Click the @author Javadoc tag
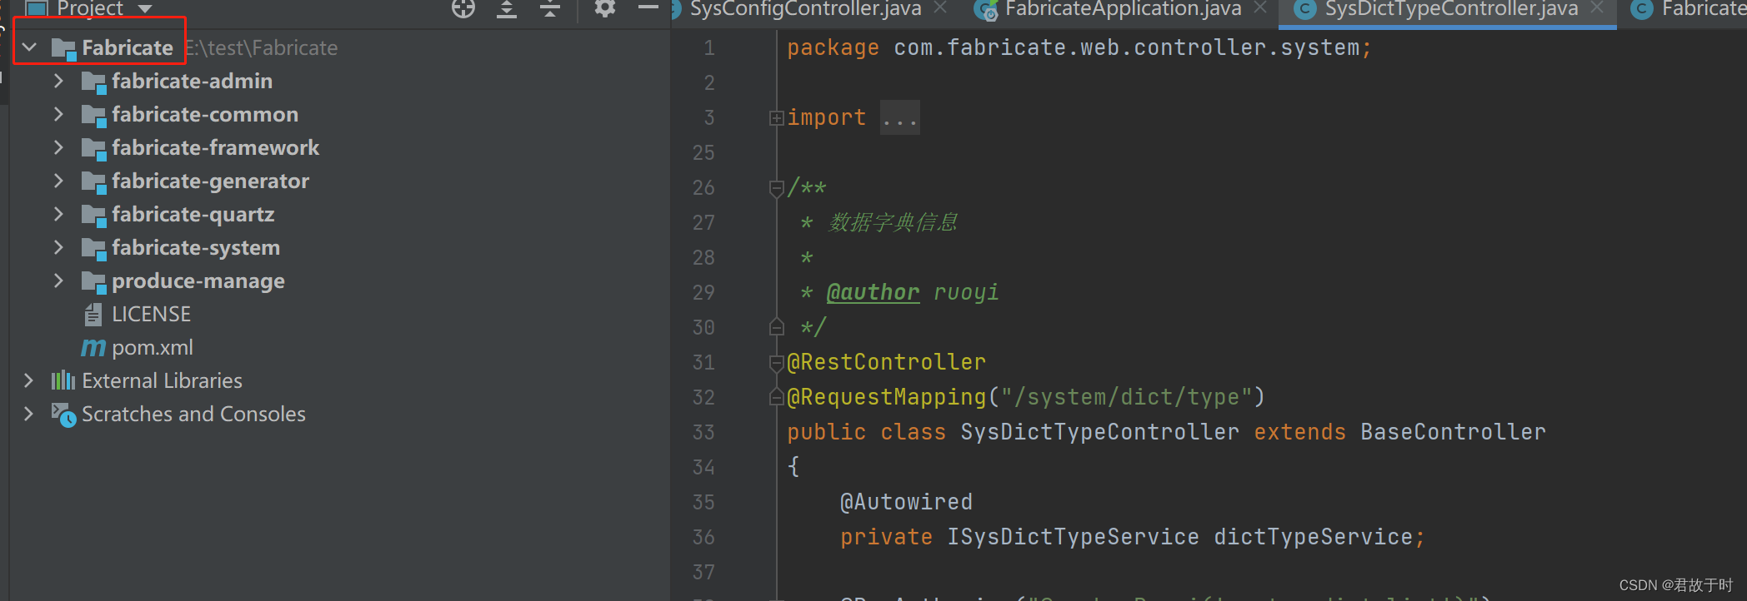This screenshot has width=1747, height=601. click(873, 292)
